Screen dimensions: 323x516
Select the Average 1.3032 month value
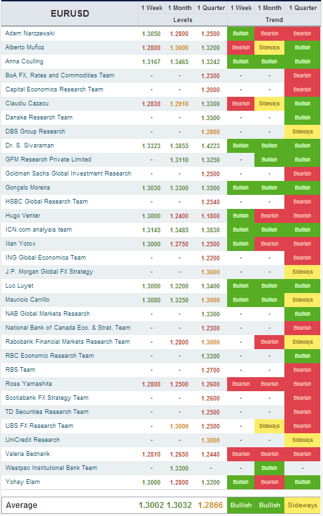tap(179, 505)
